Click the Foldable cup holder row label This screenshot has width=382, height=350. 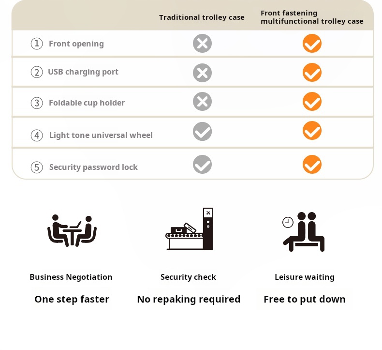point(87,103)
